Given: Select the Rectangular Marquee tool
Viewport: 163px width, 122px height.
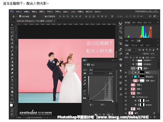Looking at the screenshot, I should pos(12,28).
